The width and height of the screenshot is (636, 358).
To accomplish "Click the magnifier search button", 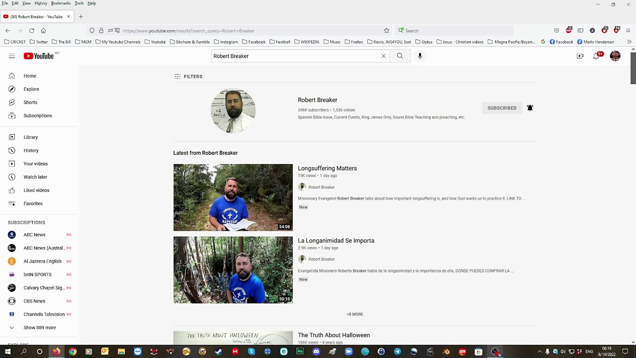I will click(400, 56).
